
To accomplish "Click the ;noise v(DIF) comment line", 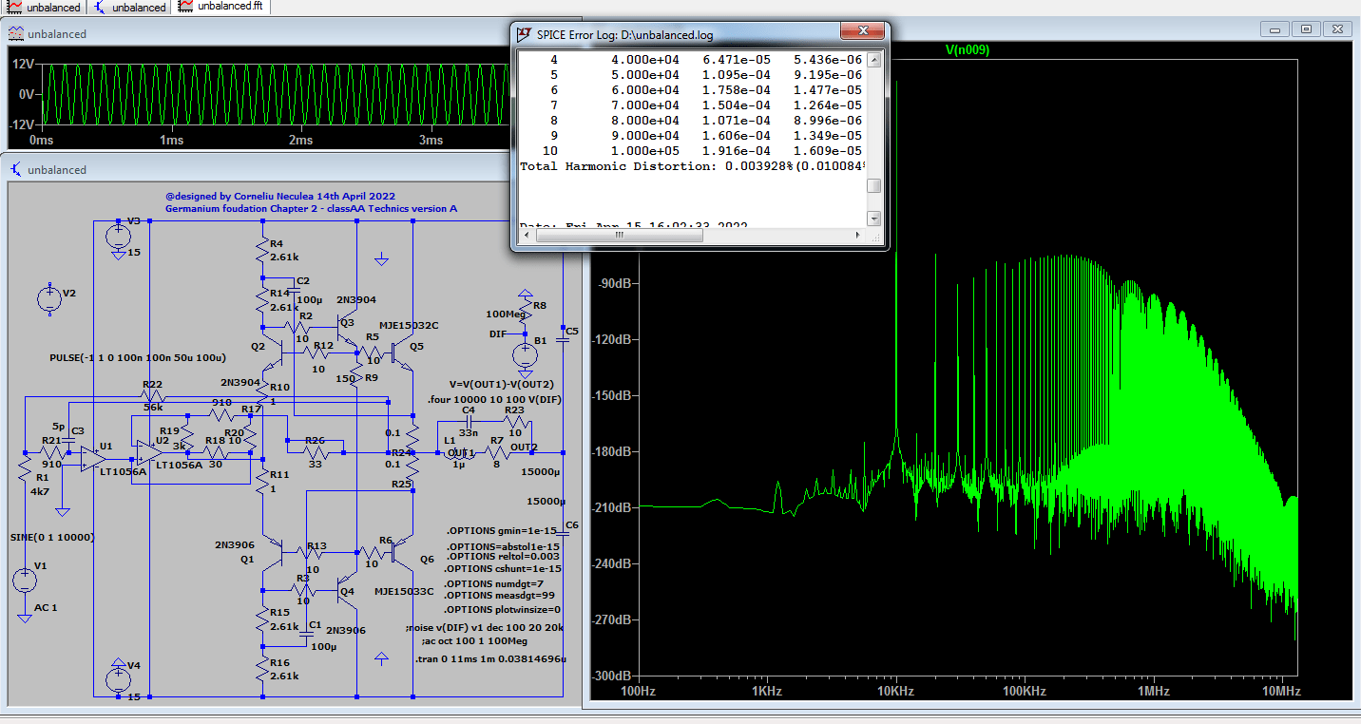I will pyautogui.click(x=484, y=629).
